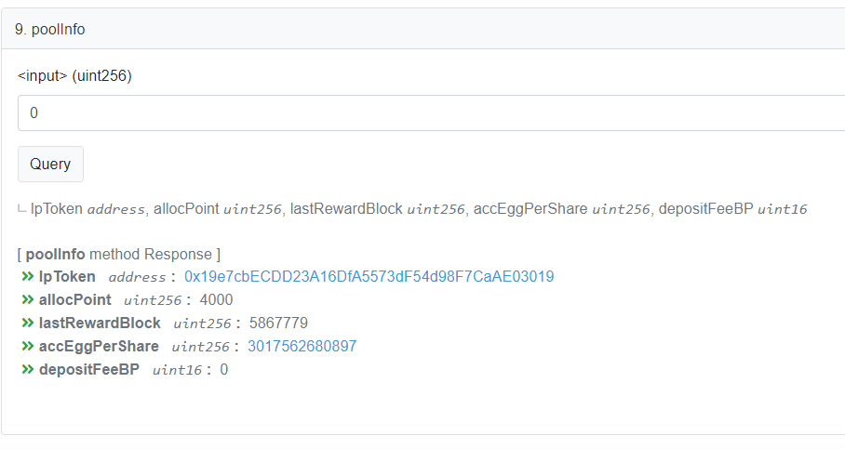Screen dimensions: 845x449
Task: Select the allocPoint value 4000
Action: (217, 300)
